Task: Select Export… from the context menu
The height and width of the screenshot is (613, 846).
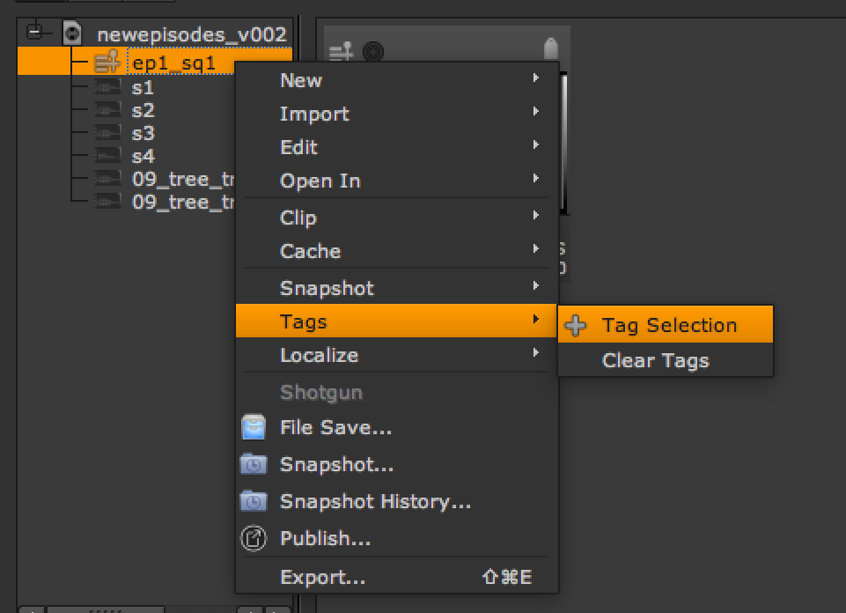Action: point(322,578)
